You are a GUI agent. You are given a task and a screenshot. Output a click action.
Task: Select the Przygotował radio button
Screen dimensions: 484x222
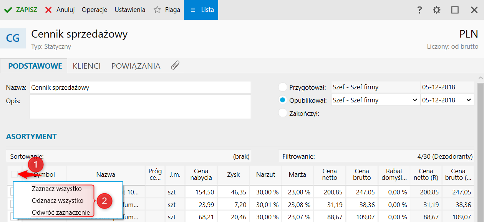tap(283, 87)
